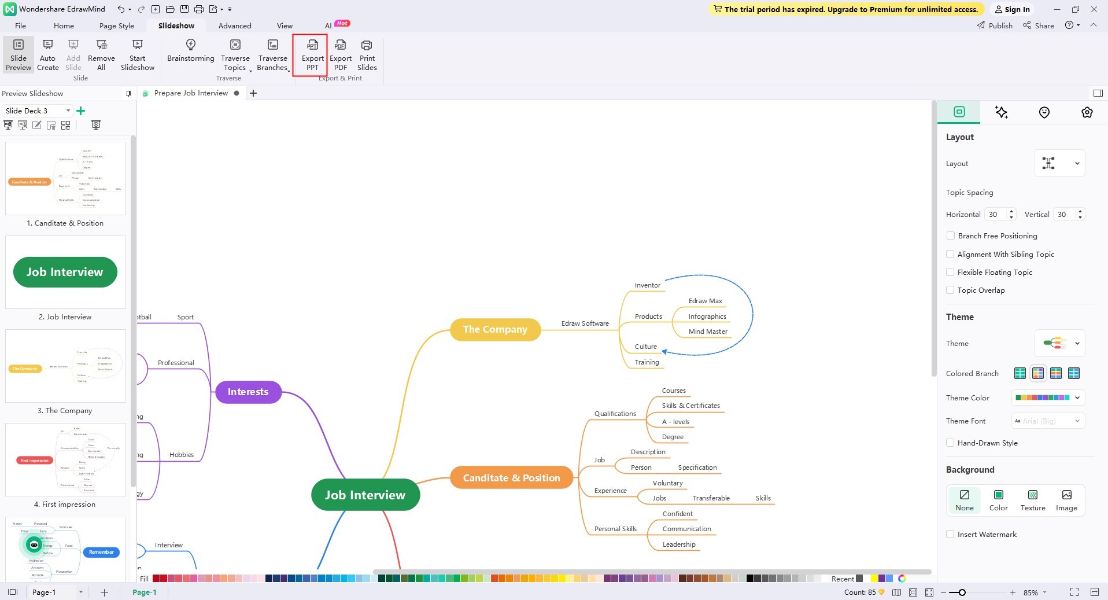Switch to the View tab
Image resolution: width=1108 pixels, height=600 pixels.
coord(285,25)
